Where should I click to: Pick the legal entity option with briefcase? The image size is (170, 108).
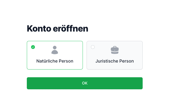click(114, 55)
